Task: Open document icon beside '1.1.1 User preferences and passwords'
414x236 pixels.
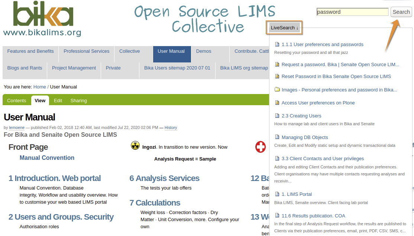Action: point(277,44)
